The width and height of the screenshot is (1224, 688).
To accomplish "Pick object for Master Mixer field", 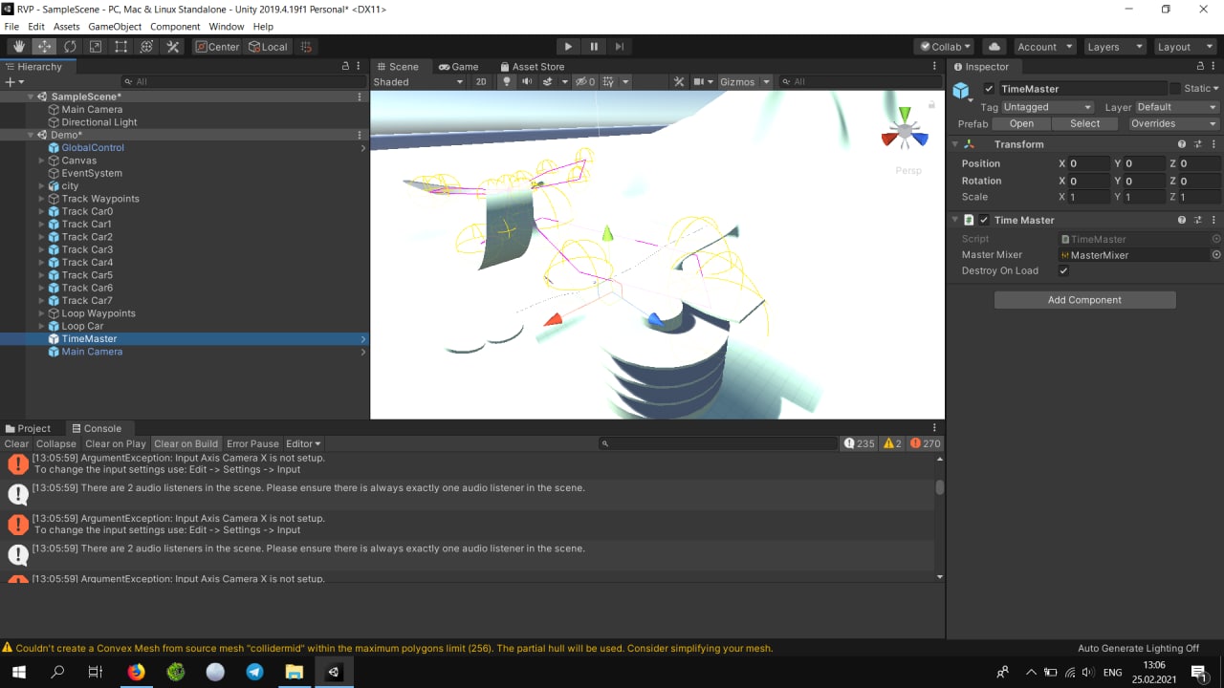I will 1216,255.
